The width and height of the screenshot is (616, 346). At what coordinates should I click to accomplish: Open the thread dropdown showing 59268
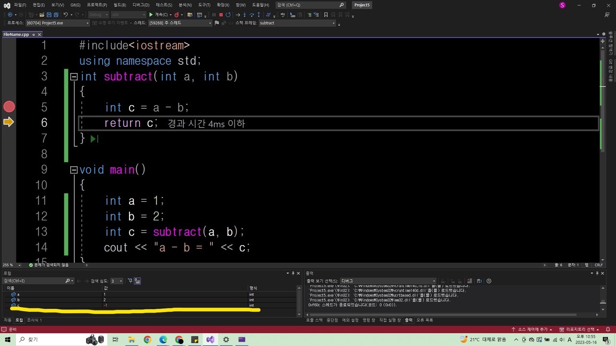pyautogui.click(x=180, y=23)
